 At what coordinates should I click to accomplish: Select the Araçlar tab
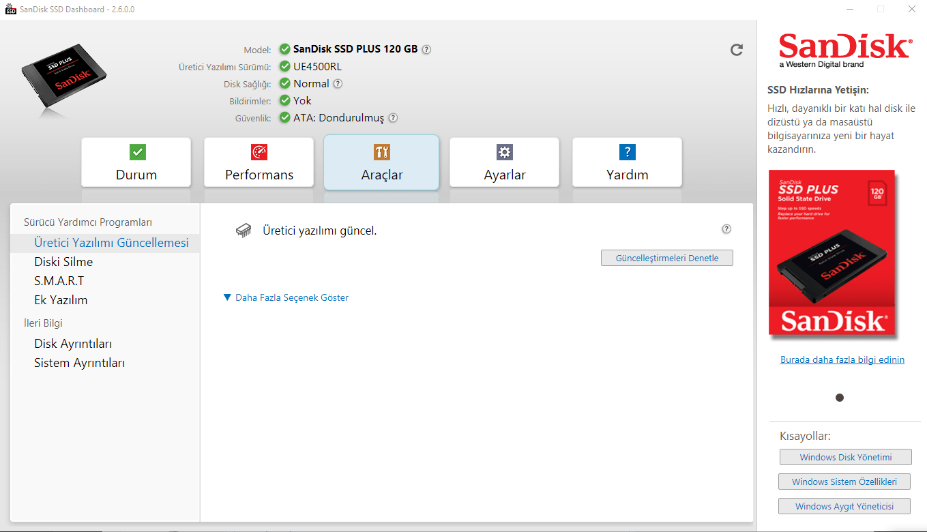(381, 162)
